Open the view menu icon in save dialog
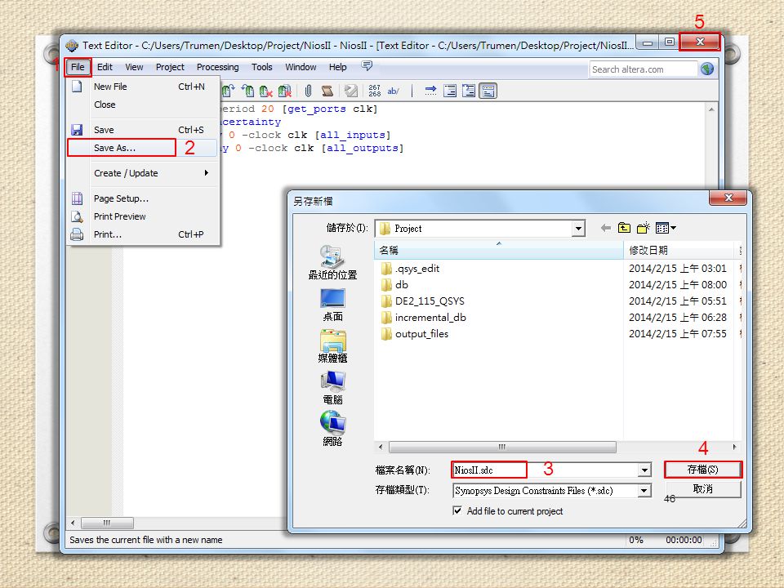Image resolution: width=784 pixels, height=588 pixels. point(666,228)
